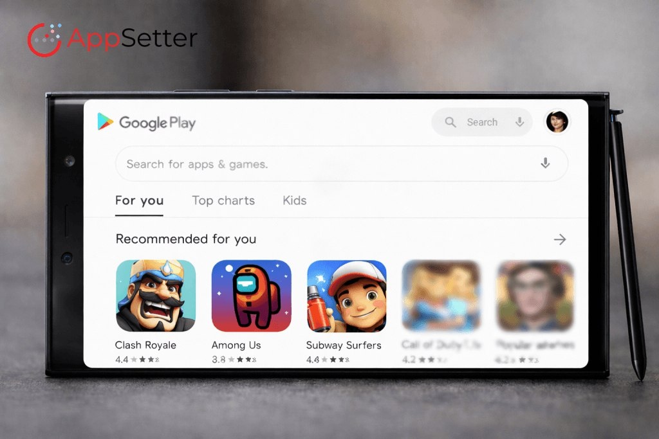Switch to the Top charts tab

[x=223, y=201]
